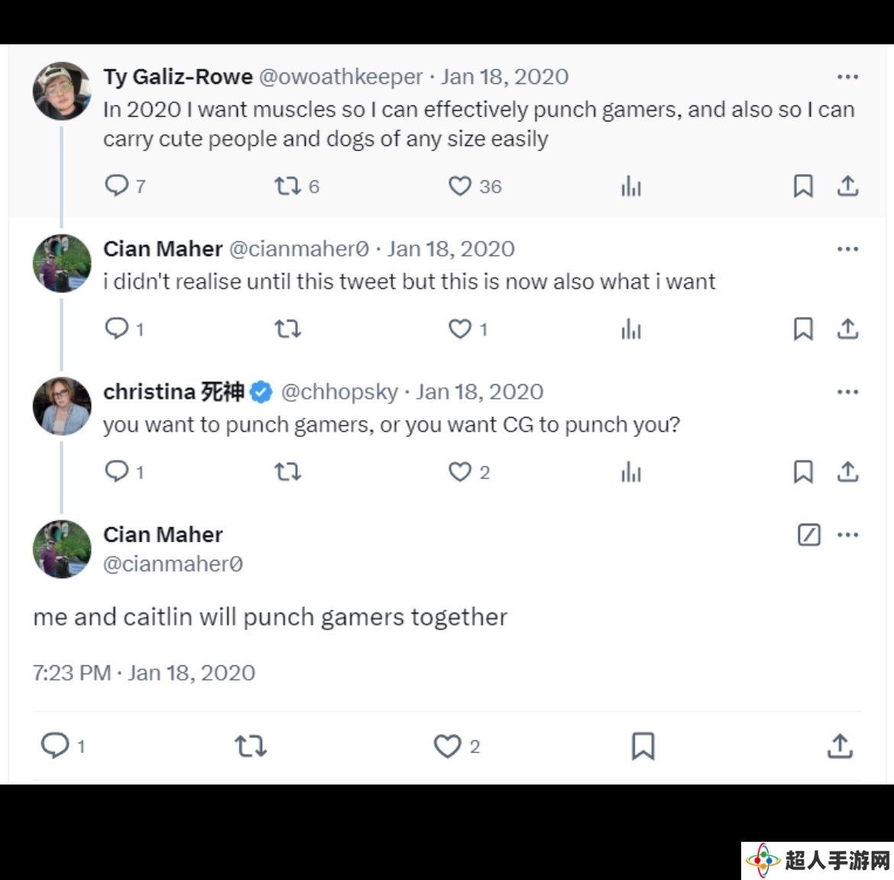Open the 7:23 PM Jan 18, 2020 timestamp
Image resolution: width=894 pixels, height=880 pixels.
click(x=144, y=673)
